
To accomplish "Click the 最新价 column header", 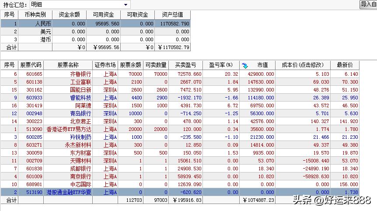I will tap(345, 65).
